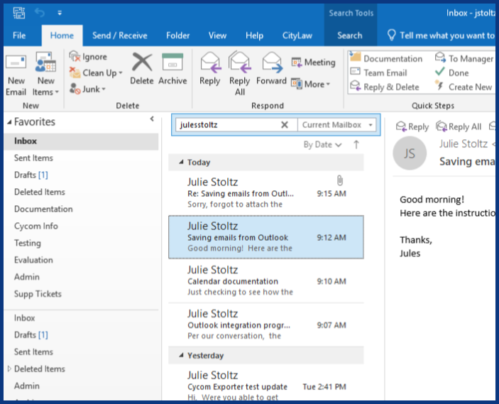Open Sent Items in Favorites
Viewport: 499px width, 404px height.
click(x=33, y=158)
